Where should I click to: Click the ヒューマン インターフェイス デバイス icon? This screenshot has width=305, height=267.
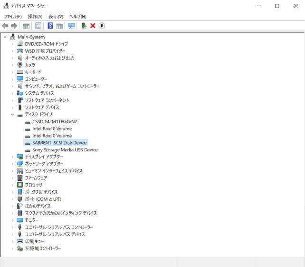(x=20, y=171)
